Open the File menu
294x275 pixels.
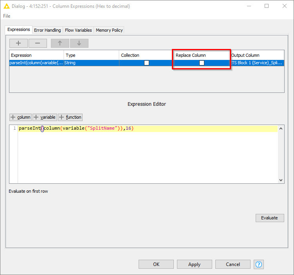click(7, 16)
